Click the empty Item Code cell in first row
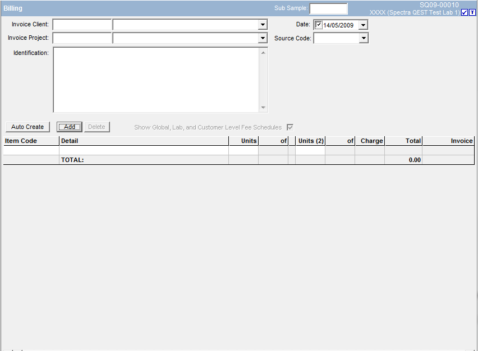The height and width of the screenshot is (351, 478). click(31, 150)
